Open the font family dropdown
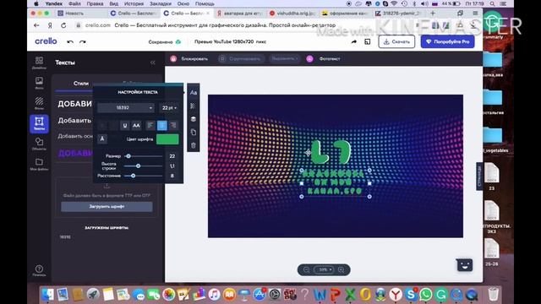 126,108
